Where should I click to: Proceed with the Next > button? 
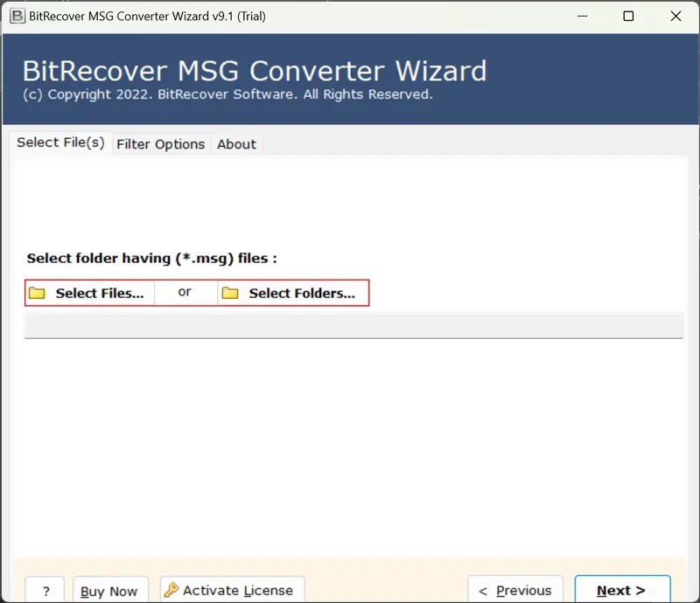(622, 590)
